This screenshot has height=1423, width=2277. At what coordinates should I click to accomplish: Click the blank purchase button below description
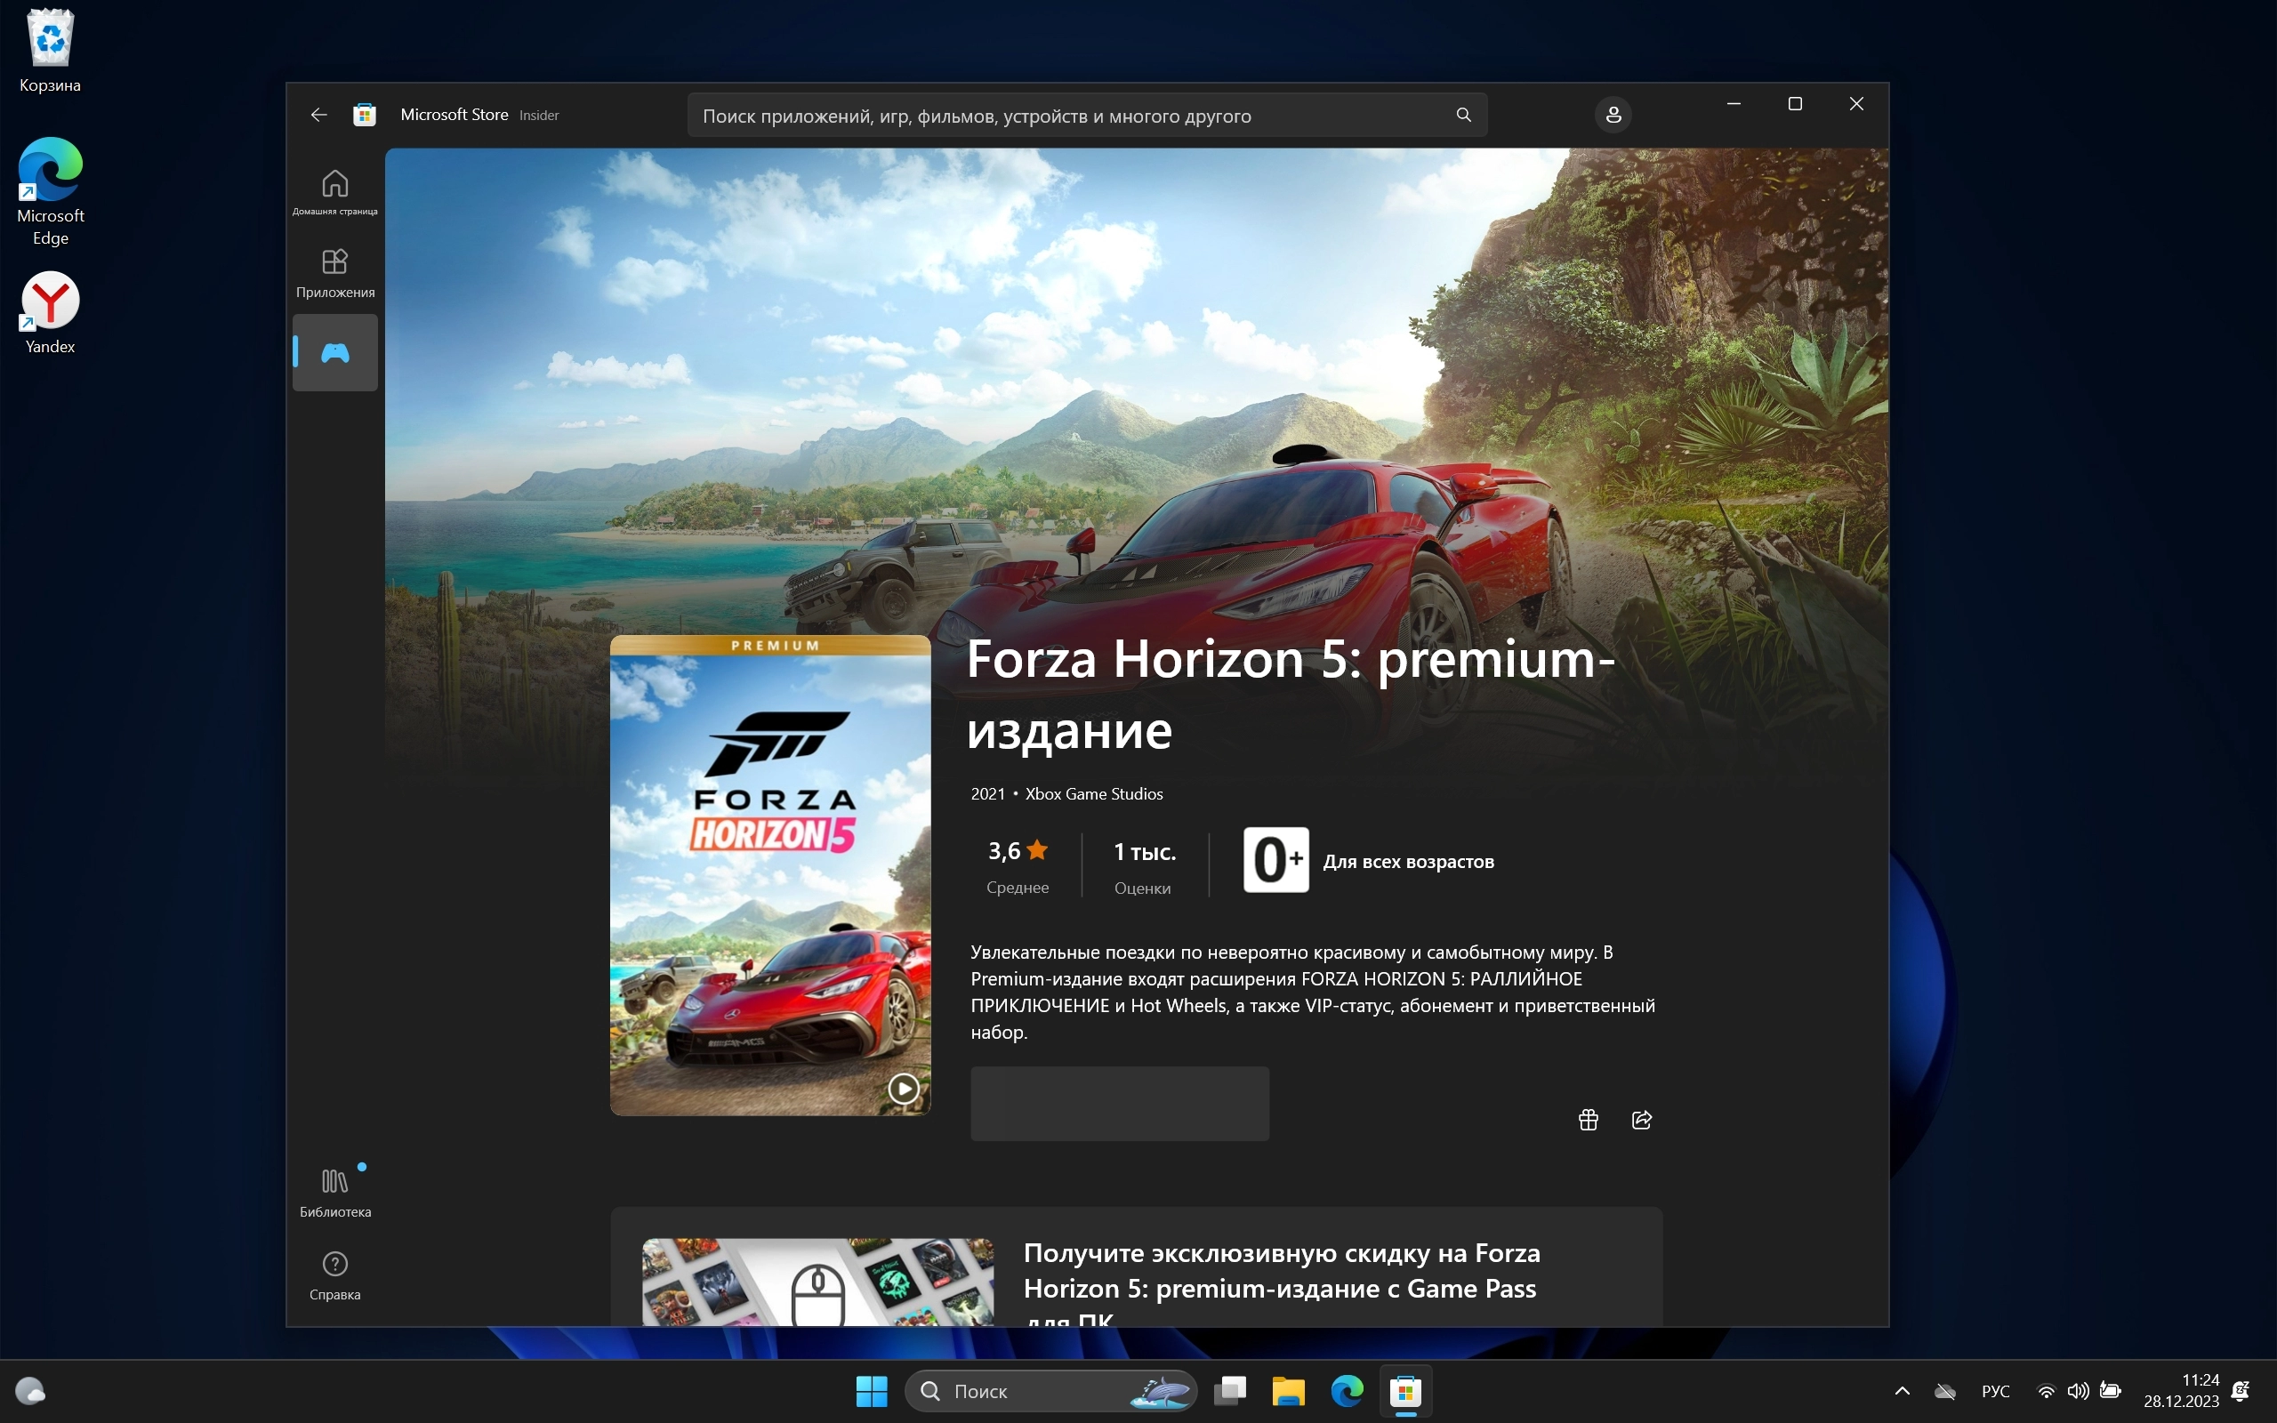(x=1119, y=1103)
